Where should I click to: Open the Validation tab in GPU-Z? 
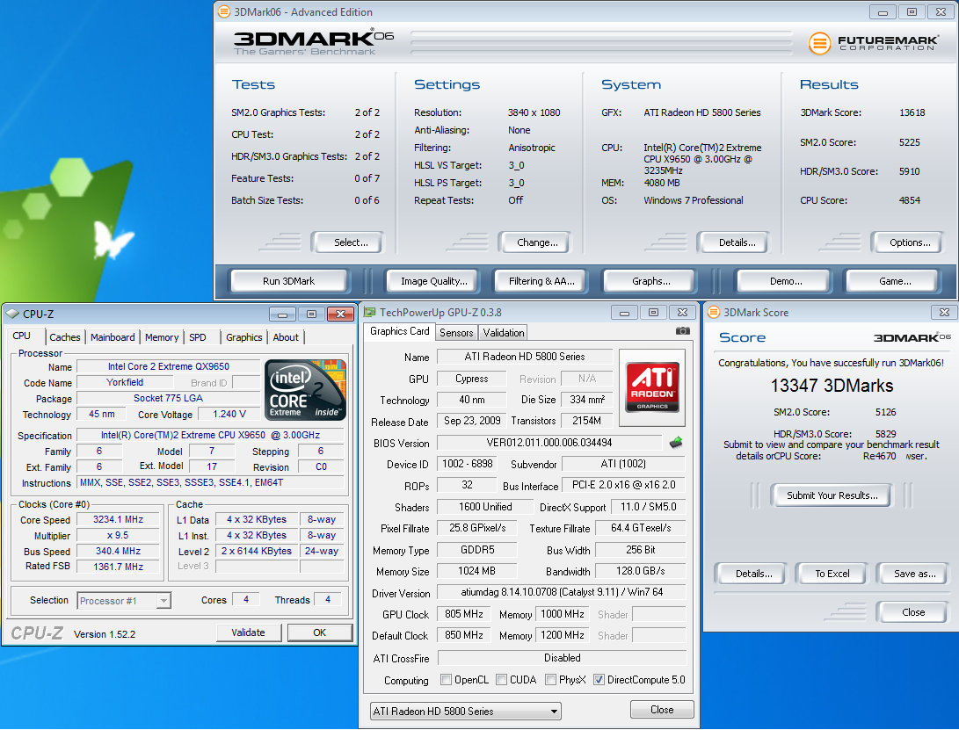pyautogui.click(x=504, y=333)
